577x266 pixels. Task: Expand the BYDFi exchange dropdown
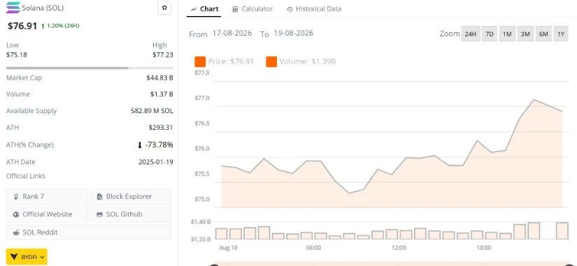27,257
